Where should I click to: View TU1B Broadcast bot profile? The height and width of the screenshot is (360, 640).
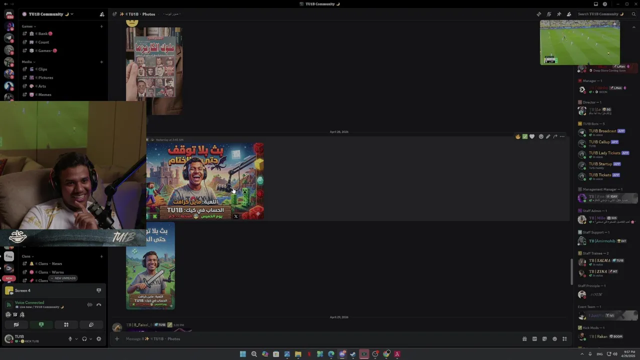tap(607, 132)
